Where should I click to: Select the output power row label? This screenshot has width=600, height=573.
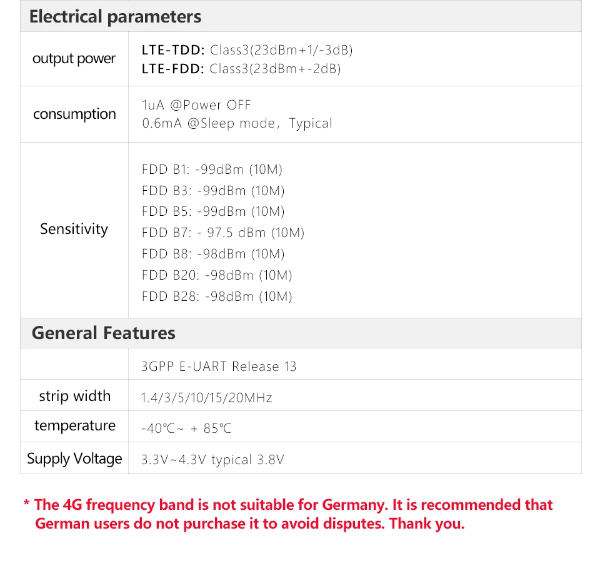[x=74, y=59]
